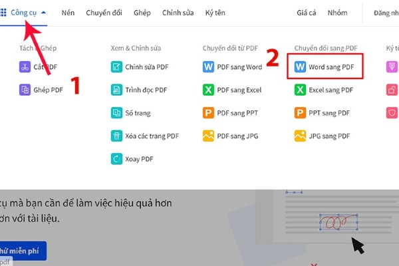Choose PPT sang PDF label

coord(329,113)
